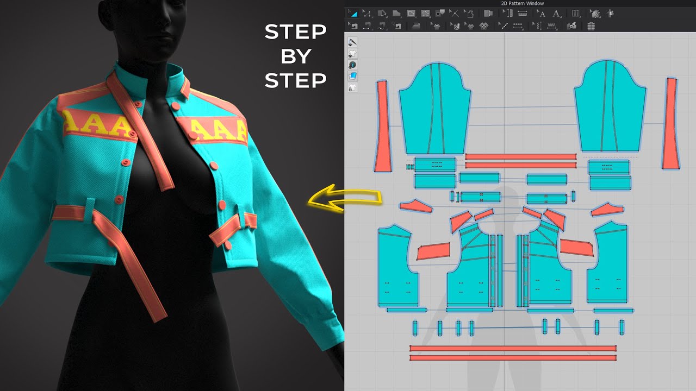Activate the Trace tool with crossed lines
The width and height of the screenshot is (696, 391).
(x=454, y=14)
